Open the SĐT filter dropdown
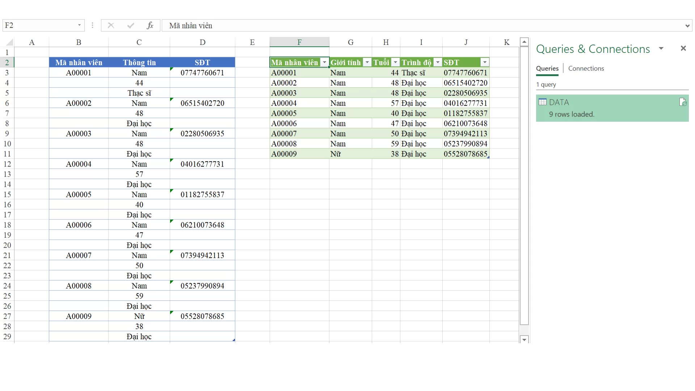This screenshot has height=391, width=695. click(485, 62)
